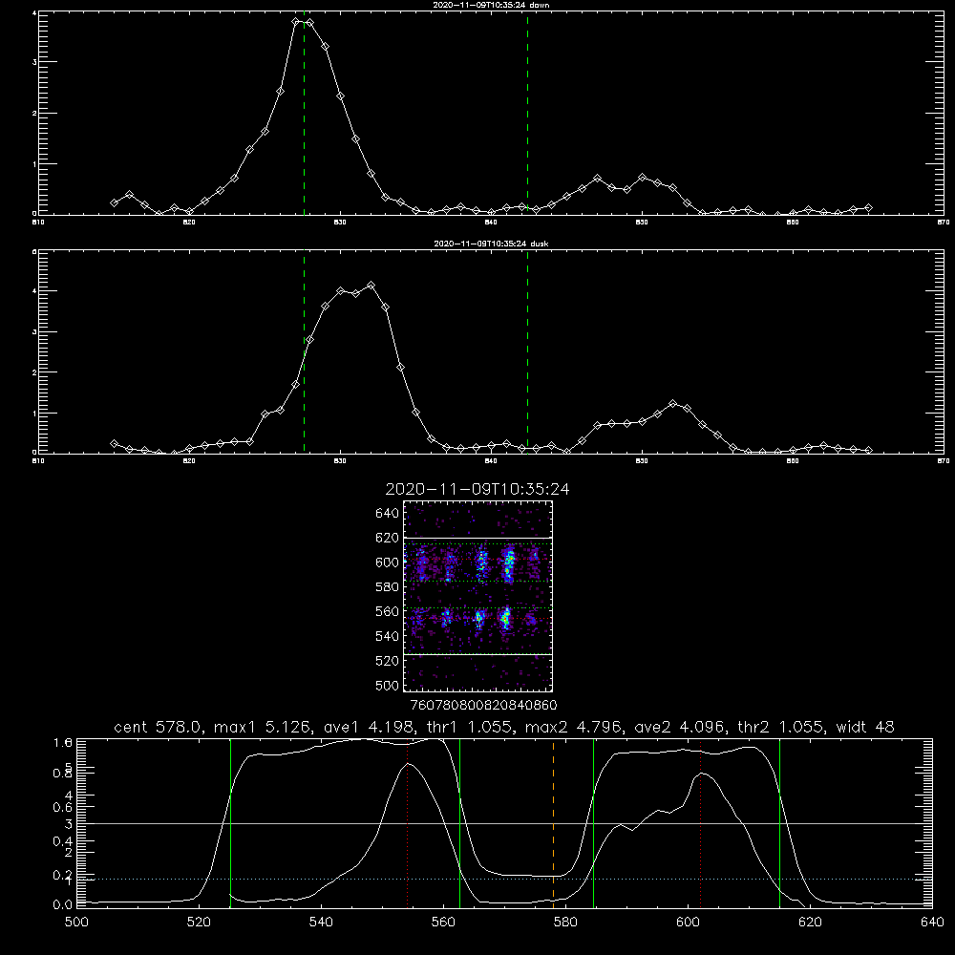955x955 pixels.
Task: Click the horizontal white line at level 3 in the bottom plot
Action: click(x=504, y=823)
